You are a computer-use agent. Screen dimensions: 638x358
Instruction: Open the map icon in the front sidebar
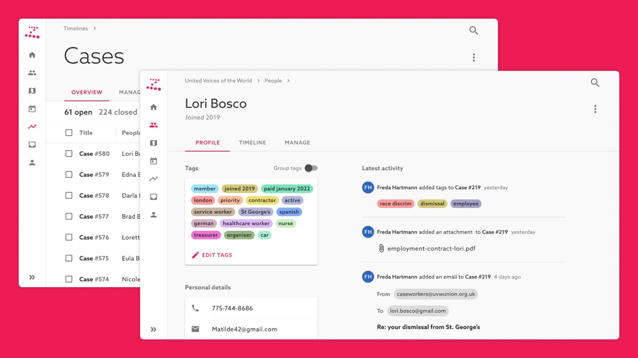[x=154, y=143]
